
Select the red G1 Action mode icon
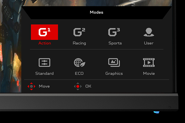pyautogui.click(x=44, y=32)
